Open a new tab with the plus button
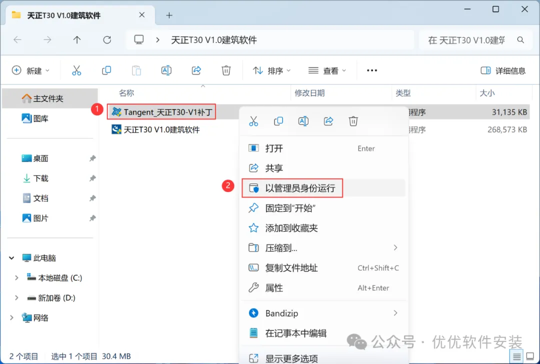The width and height of the screenshot is (540, 364). coord(169,15)
